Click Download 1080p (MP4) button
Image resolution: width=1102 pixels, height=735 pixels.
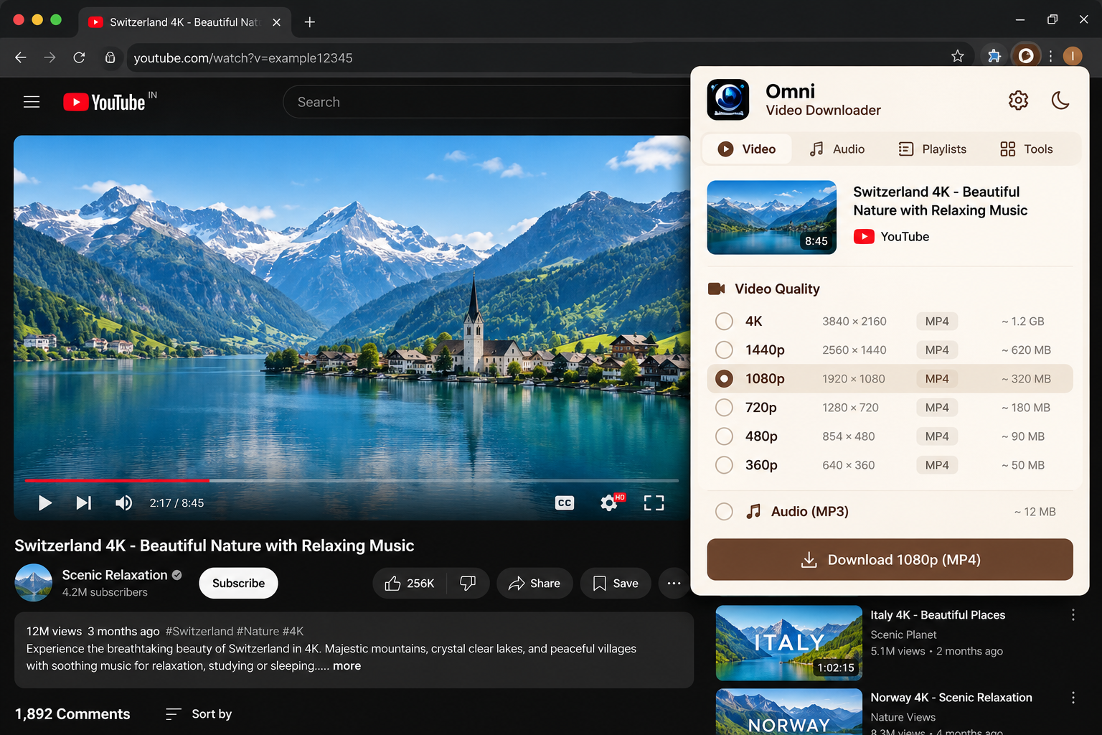pos(890,560)
